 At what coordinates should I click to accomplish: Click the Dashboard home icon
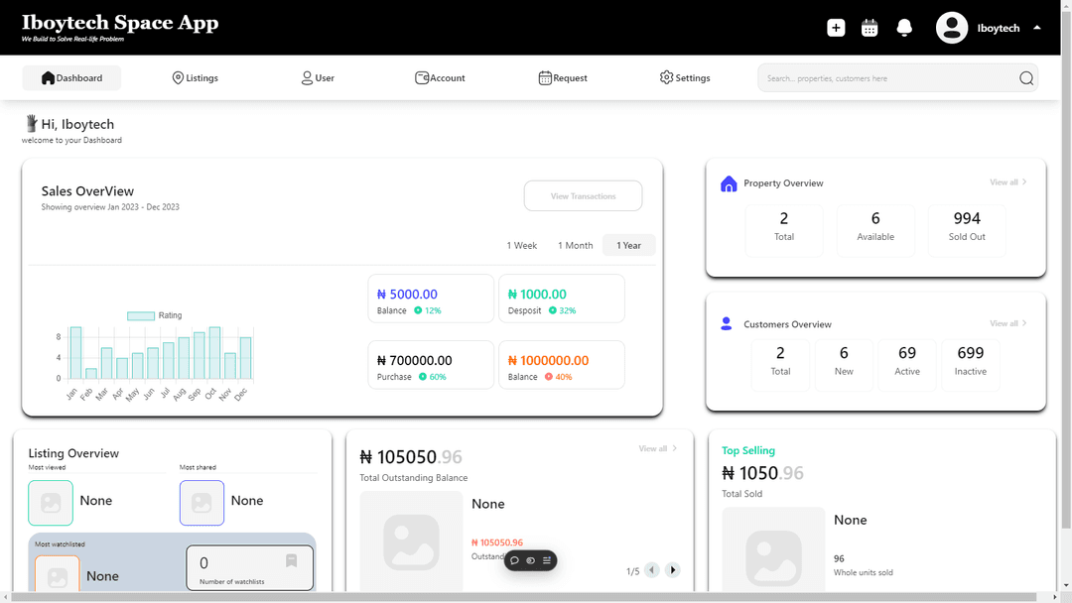point(49,77)
